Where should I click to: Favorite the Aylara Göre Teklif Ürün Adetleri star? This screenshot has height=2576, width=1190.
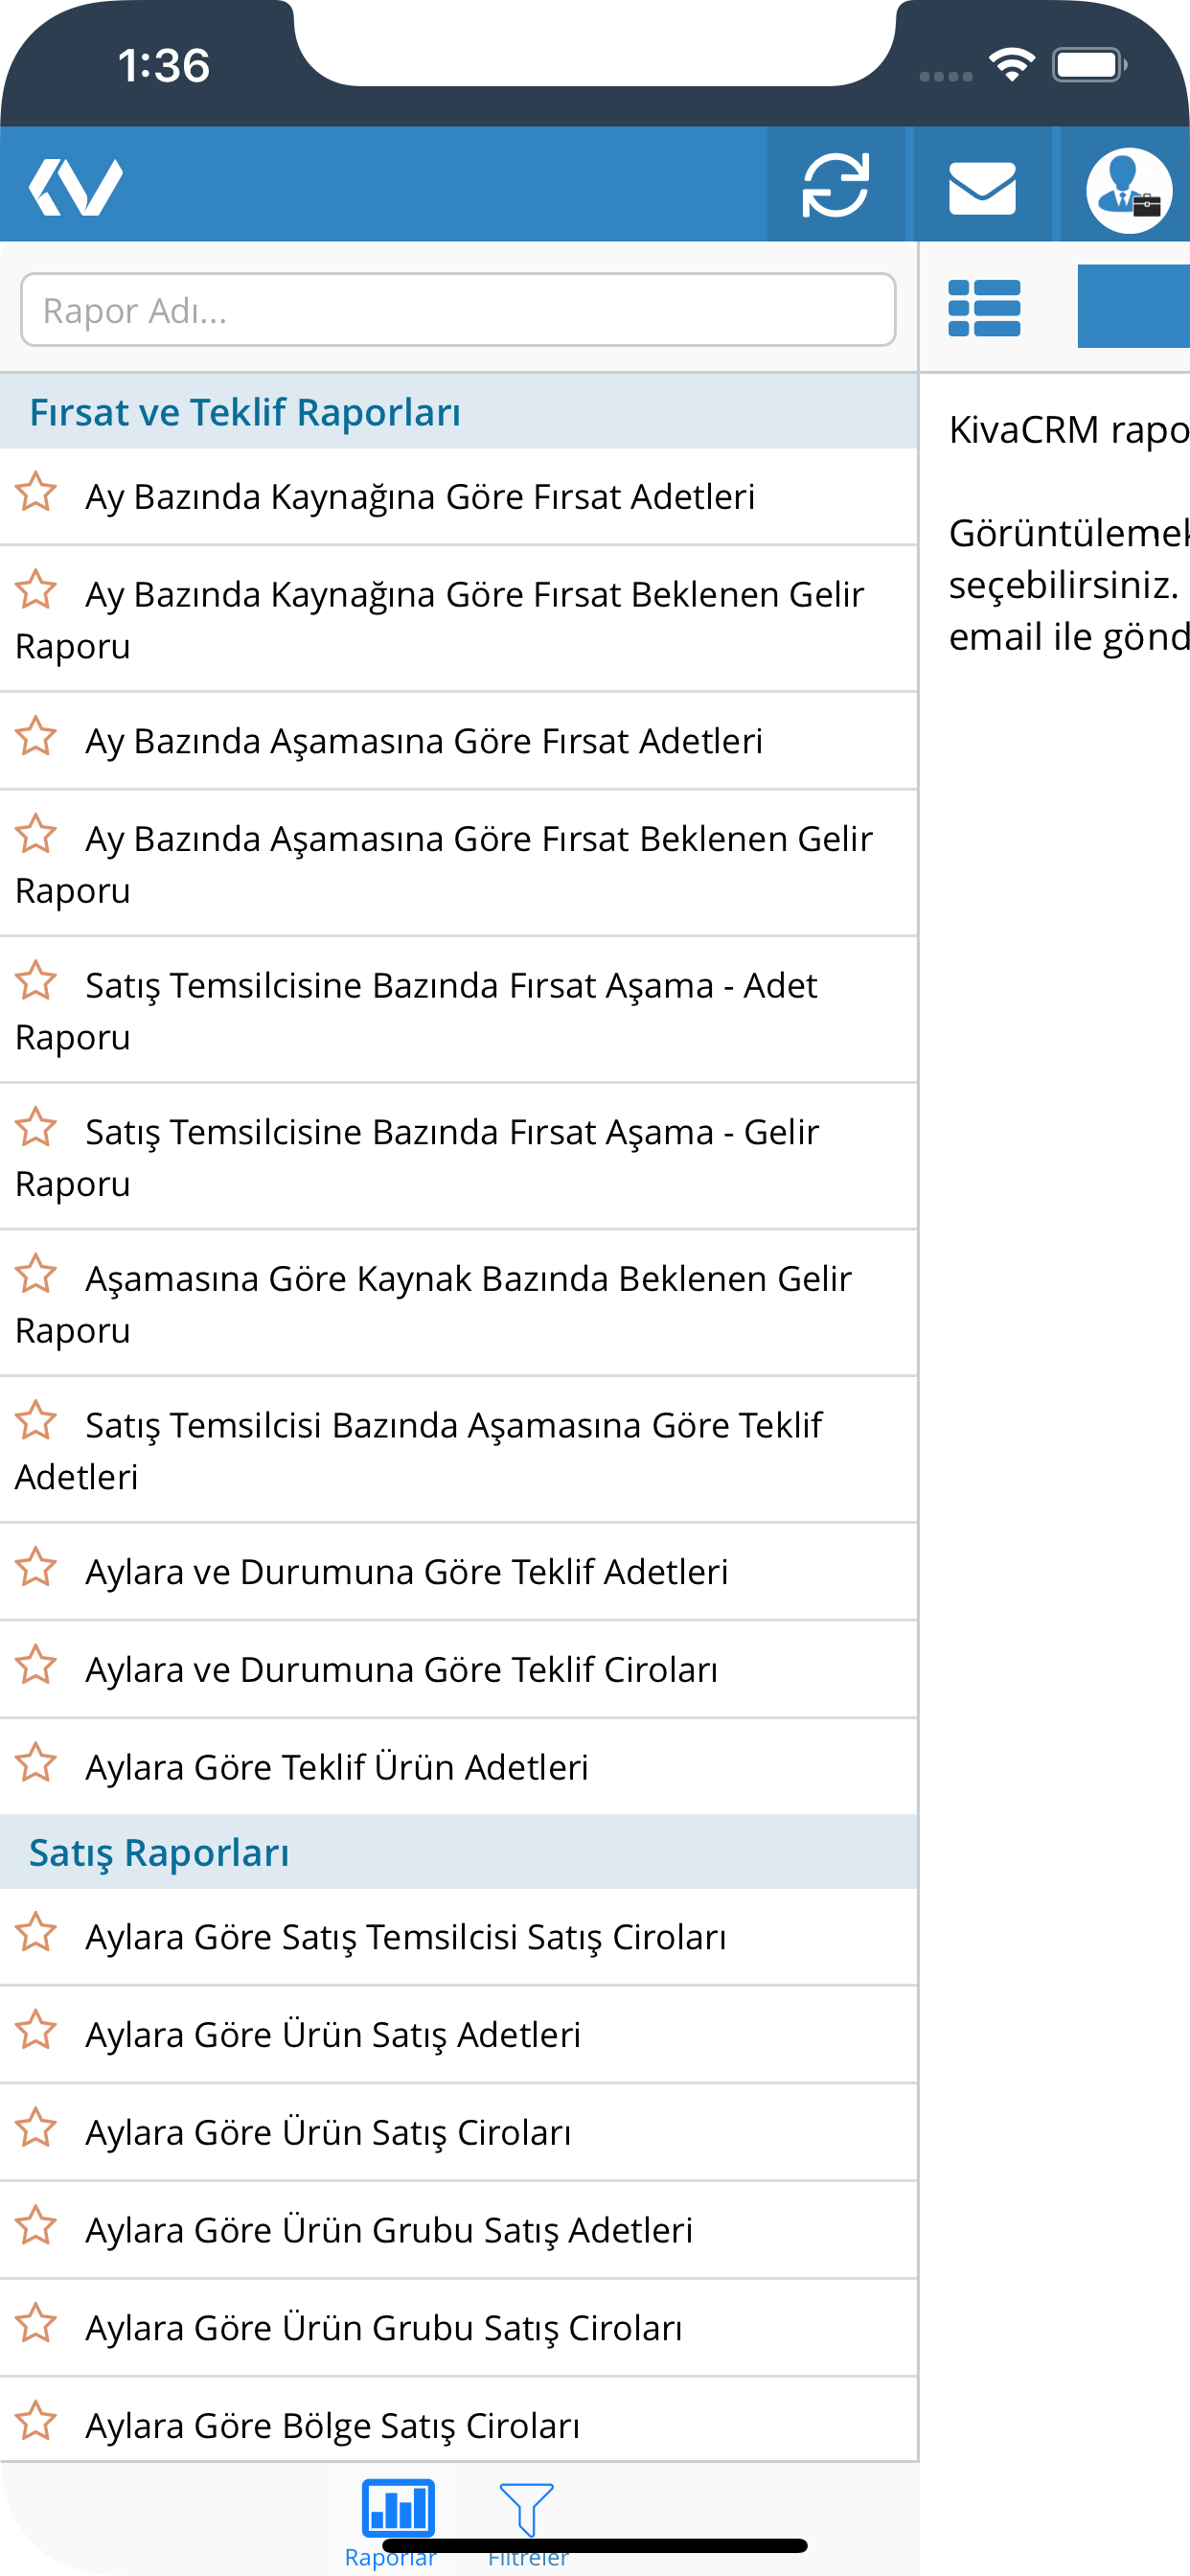point(36,1762)
